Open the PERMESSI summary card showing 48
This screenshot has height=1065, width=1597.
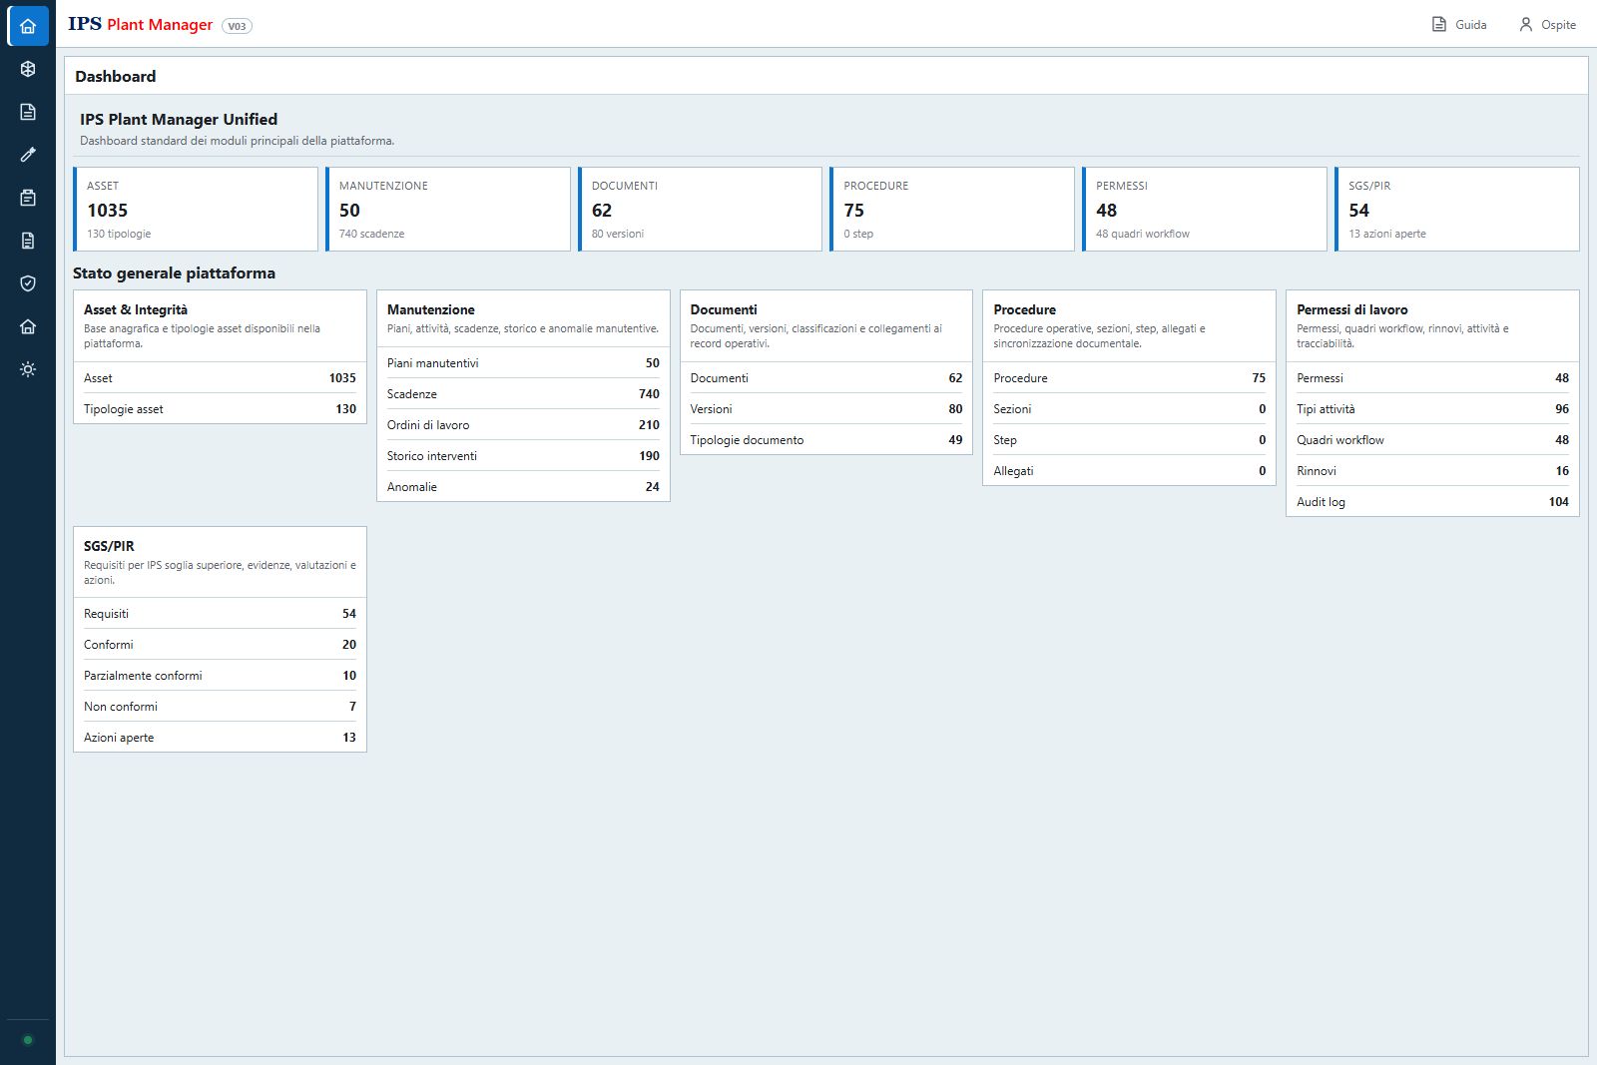(1205, 209)
